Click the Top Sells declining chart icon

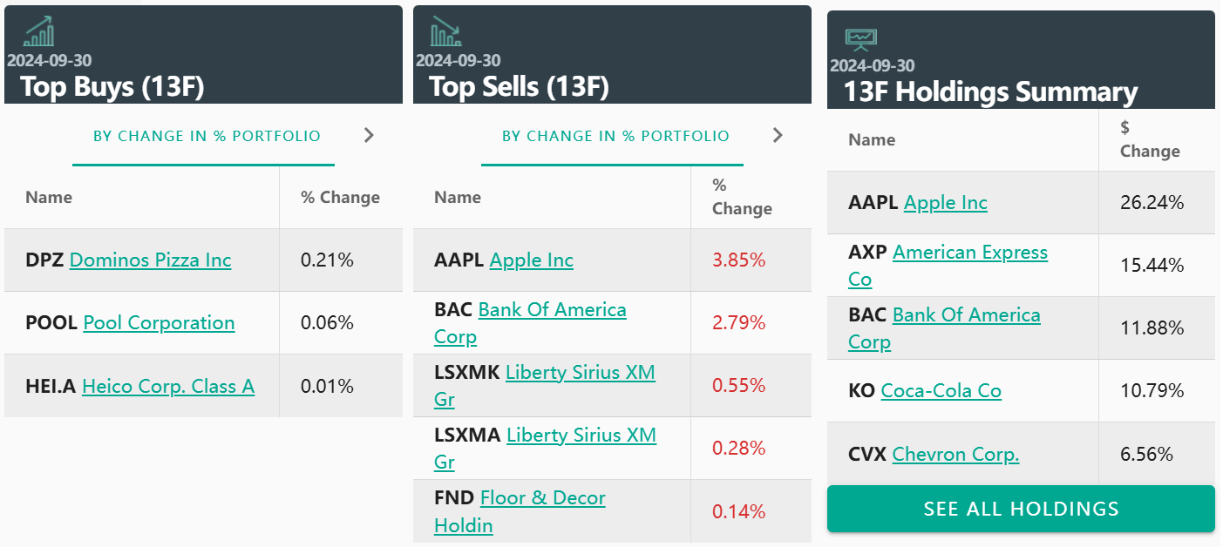point(445,31)
